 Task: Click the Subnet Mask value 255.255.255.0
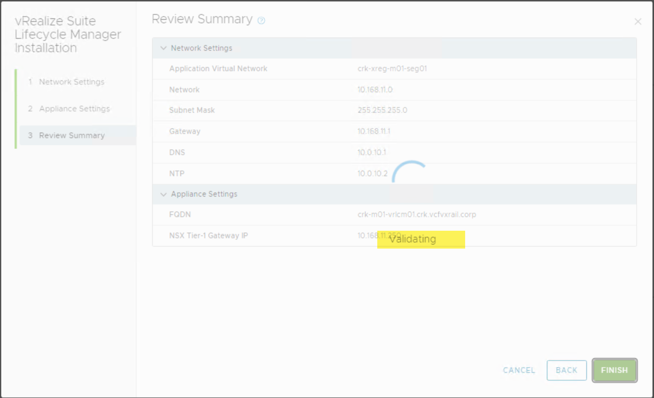coord(382,110)
